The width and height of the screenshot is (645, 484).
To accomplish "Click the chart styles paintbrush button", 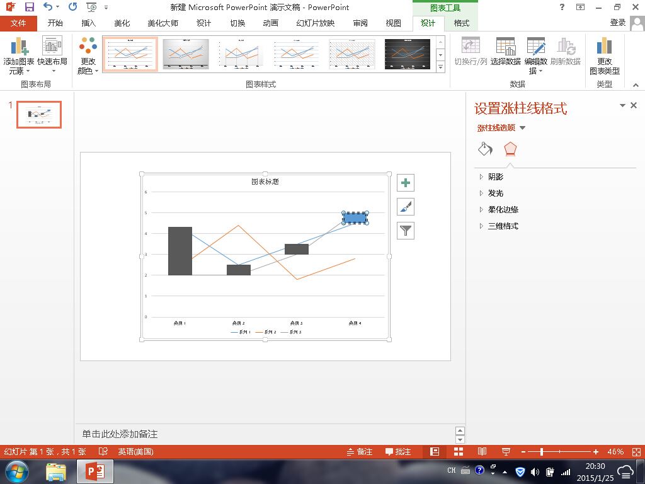I will (x=406, y=207).
